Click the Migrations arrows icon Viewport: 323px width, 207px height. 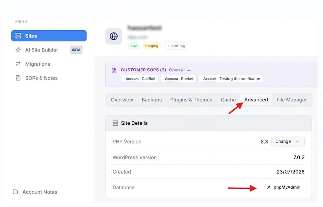pos(18,64)
